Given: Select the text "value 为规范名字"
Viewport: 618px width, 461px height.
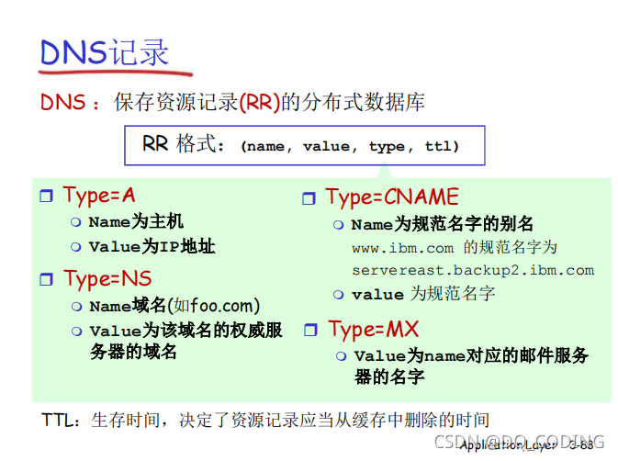Looking at the screenshot, I should click(423, 294).
